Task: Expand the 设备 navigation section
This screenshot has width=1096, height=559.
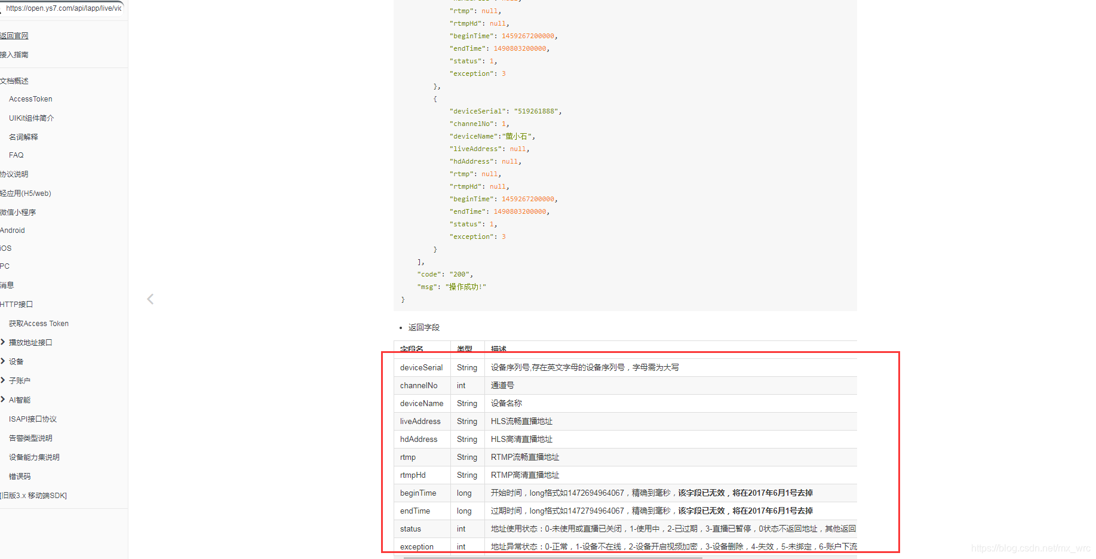Action: [x=16, y=361]
